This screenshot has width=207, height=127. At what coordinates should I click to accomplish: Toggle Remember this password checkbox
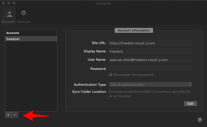tap(111, 75)
